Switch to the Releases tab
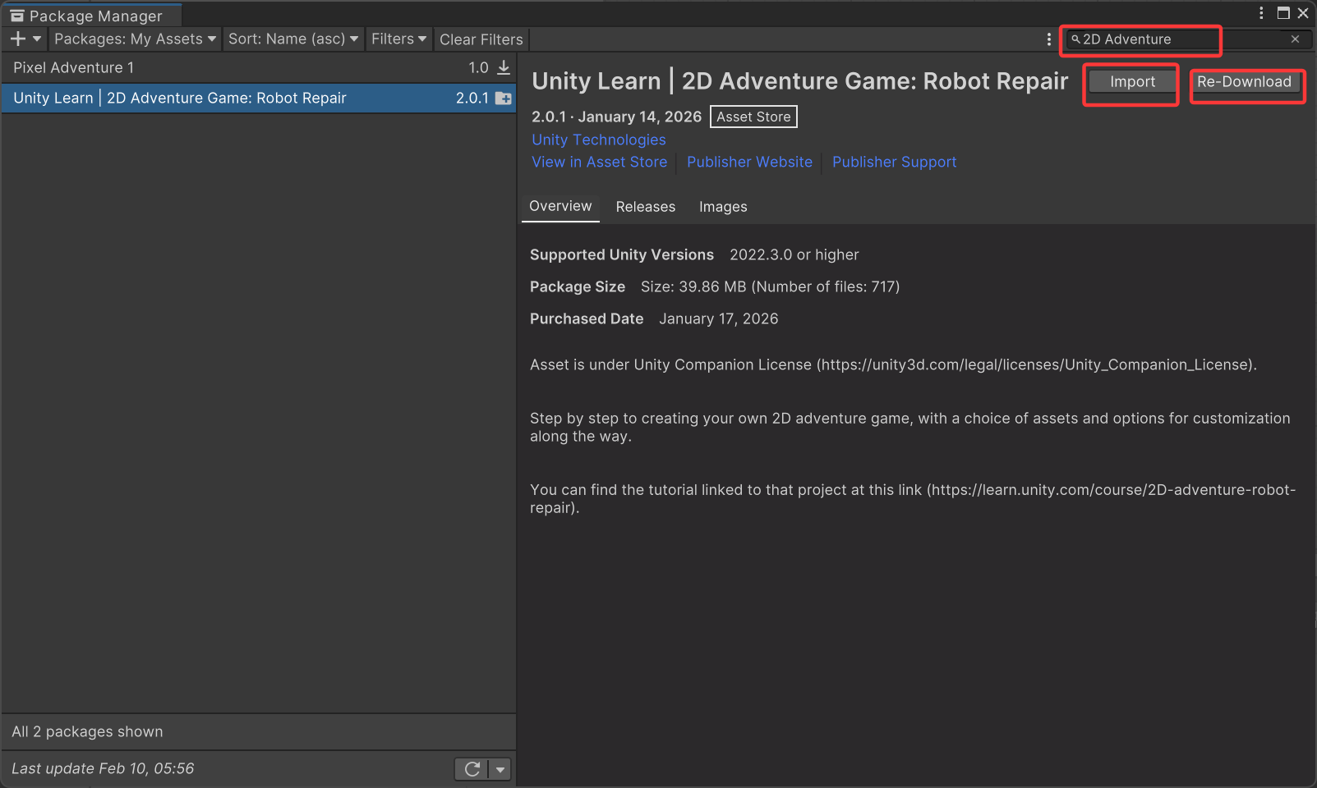 pyautogui.click(x=646, y=207)
